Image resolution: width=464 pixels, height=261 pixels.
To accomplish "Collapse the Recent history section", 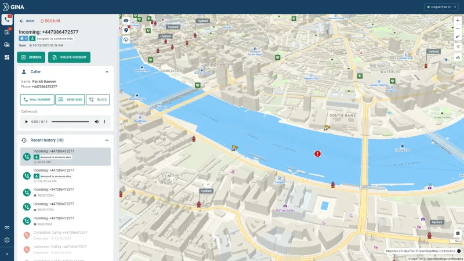I will coord(107,140).
